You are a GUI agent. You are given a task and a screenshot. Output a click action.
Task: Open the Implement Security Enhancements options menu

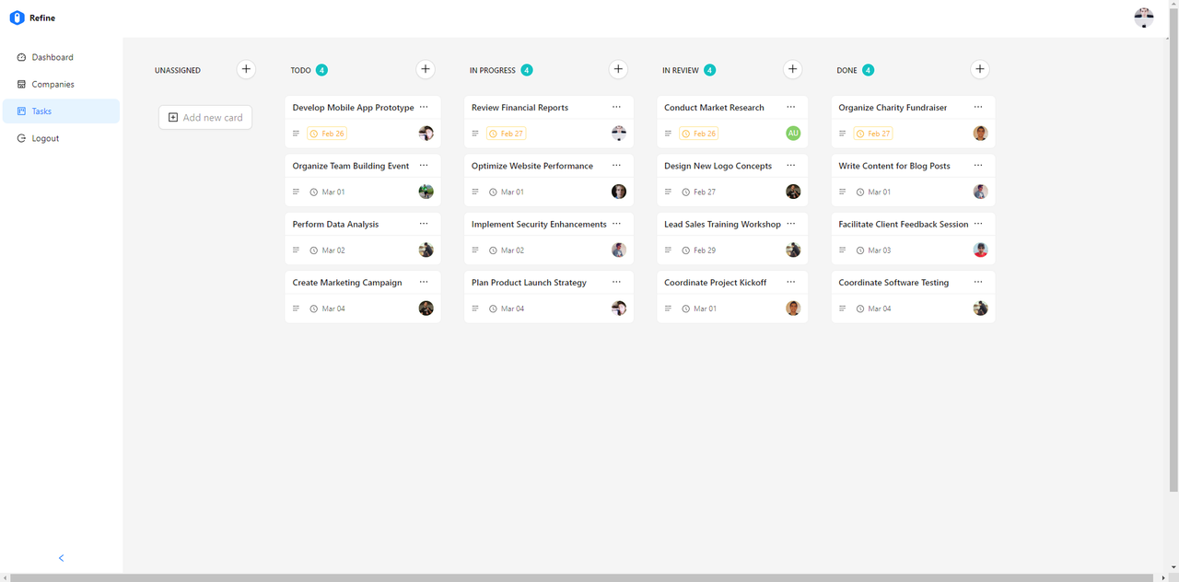click(x=617, y=224)
